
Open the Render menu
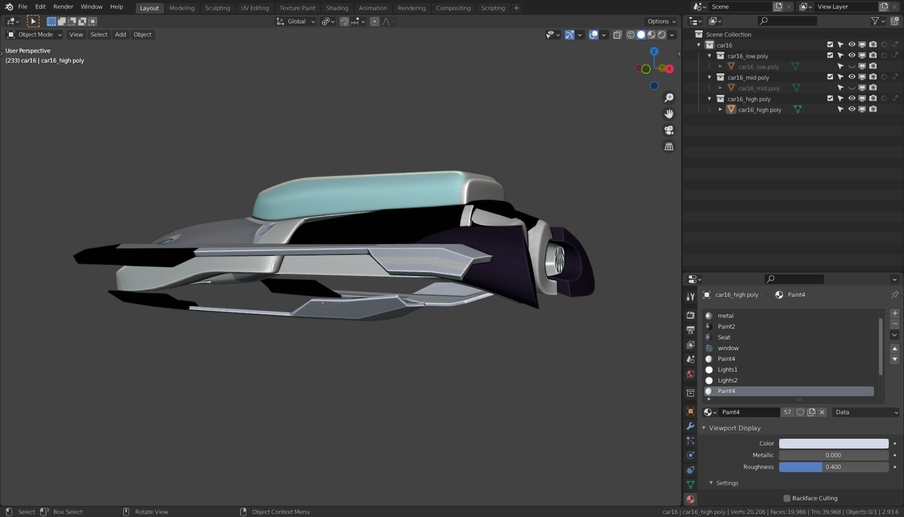click(x=63, y=7)
